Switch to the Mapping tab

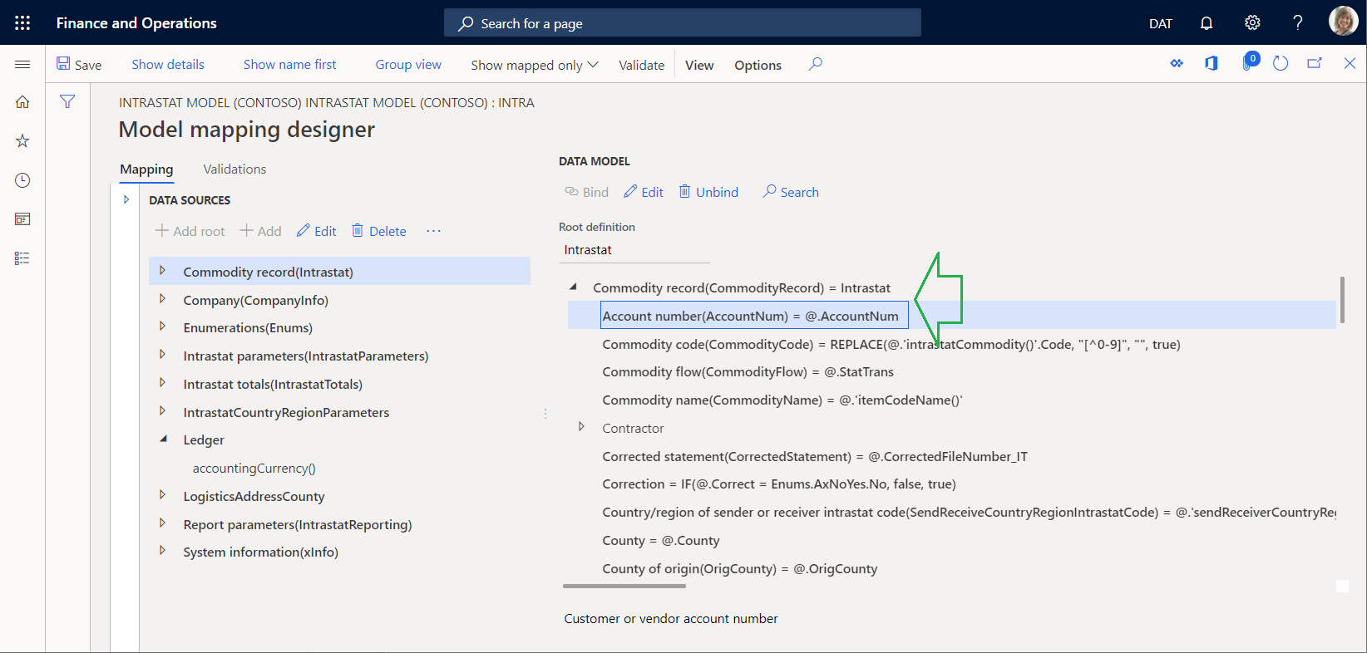(x=146, y=169)
